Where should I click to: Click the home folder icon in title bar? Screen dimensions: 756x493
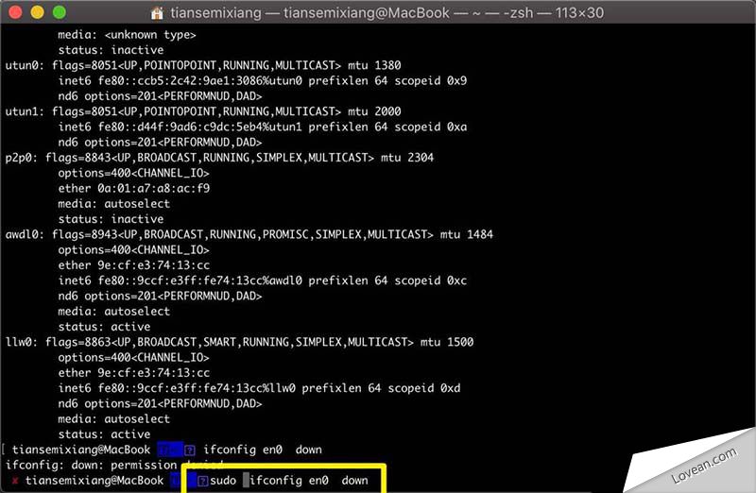tap(159, 14)
